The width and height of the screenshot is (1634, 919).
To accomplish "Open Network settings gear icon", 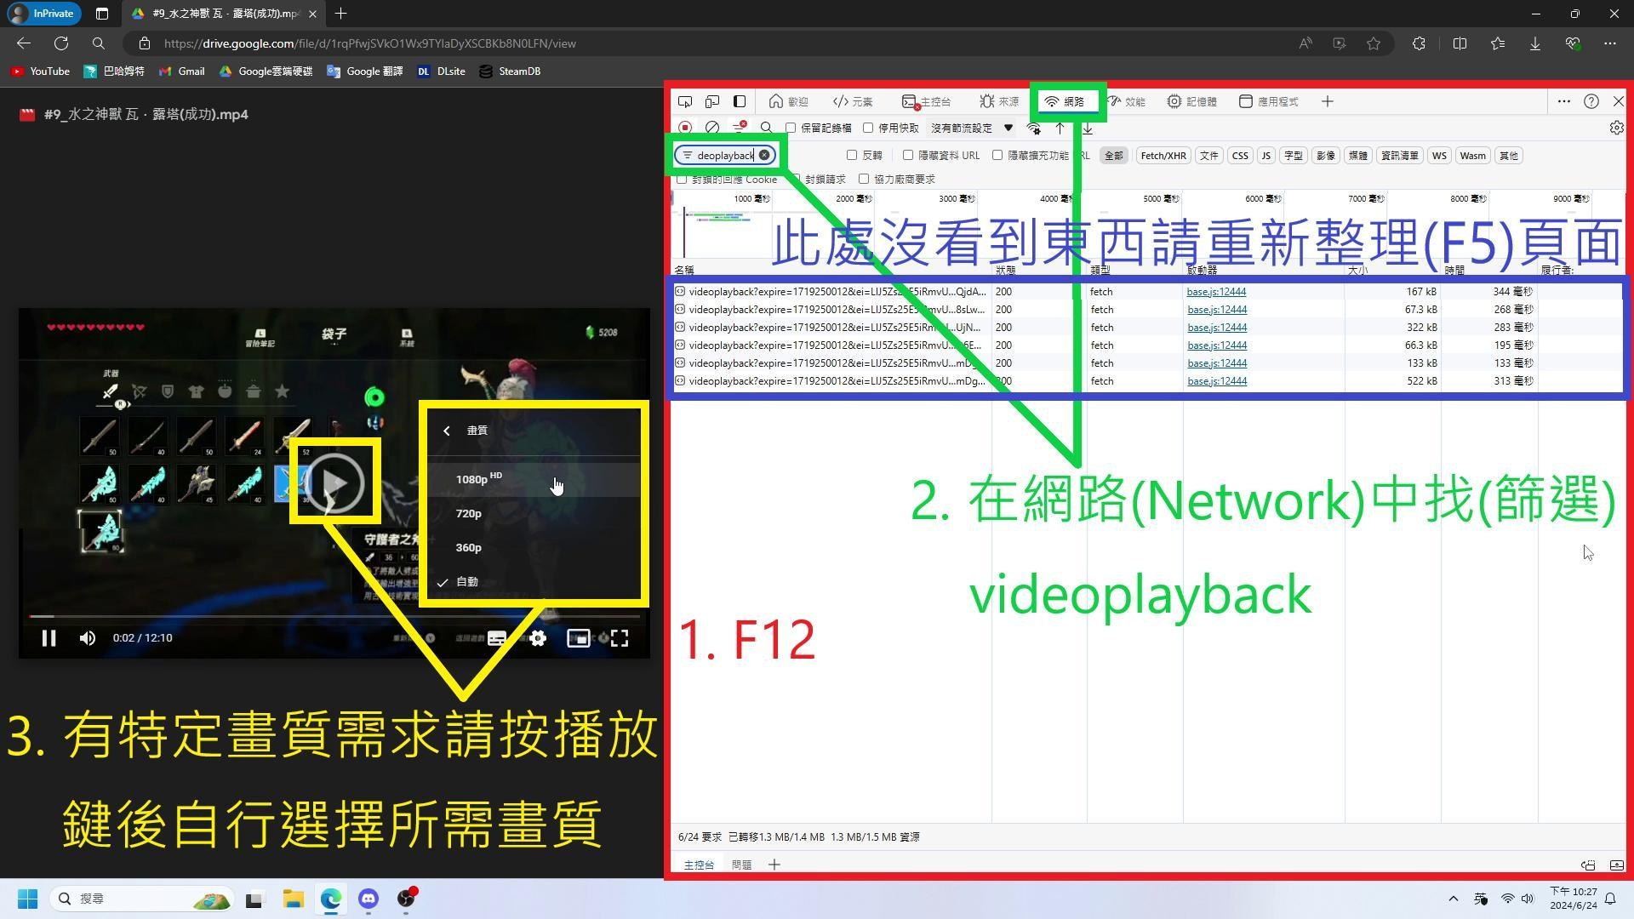I will (x=1616, y=128).
